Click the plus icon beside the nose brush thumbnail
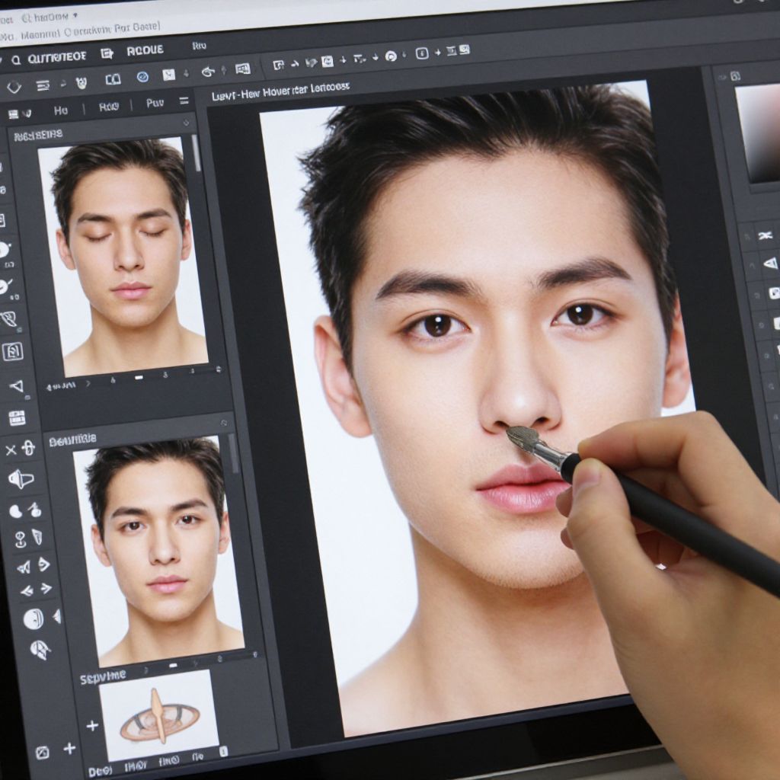This screenshot has width=780, height=780. tap(92, 725)
